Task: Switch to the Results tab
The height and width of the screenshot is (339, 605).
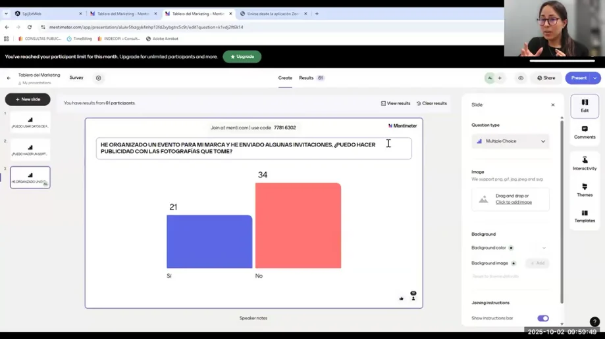Action: 306,78
